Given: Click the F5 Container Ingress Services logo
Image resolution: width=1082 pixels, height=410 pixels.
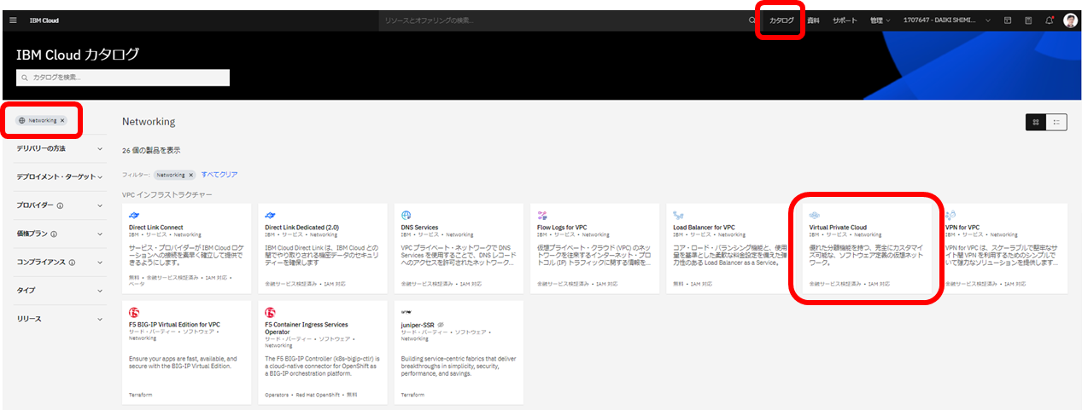Looking at the screenshot, I should [x=271, y=312].
